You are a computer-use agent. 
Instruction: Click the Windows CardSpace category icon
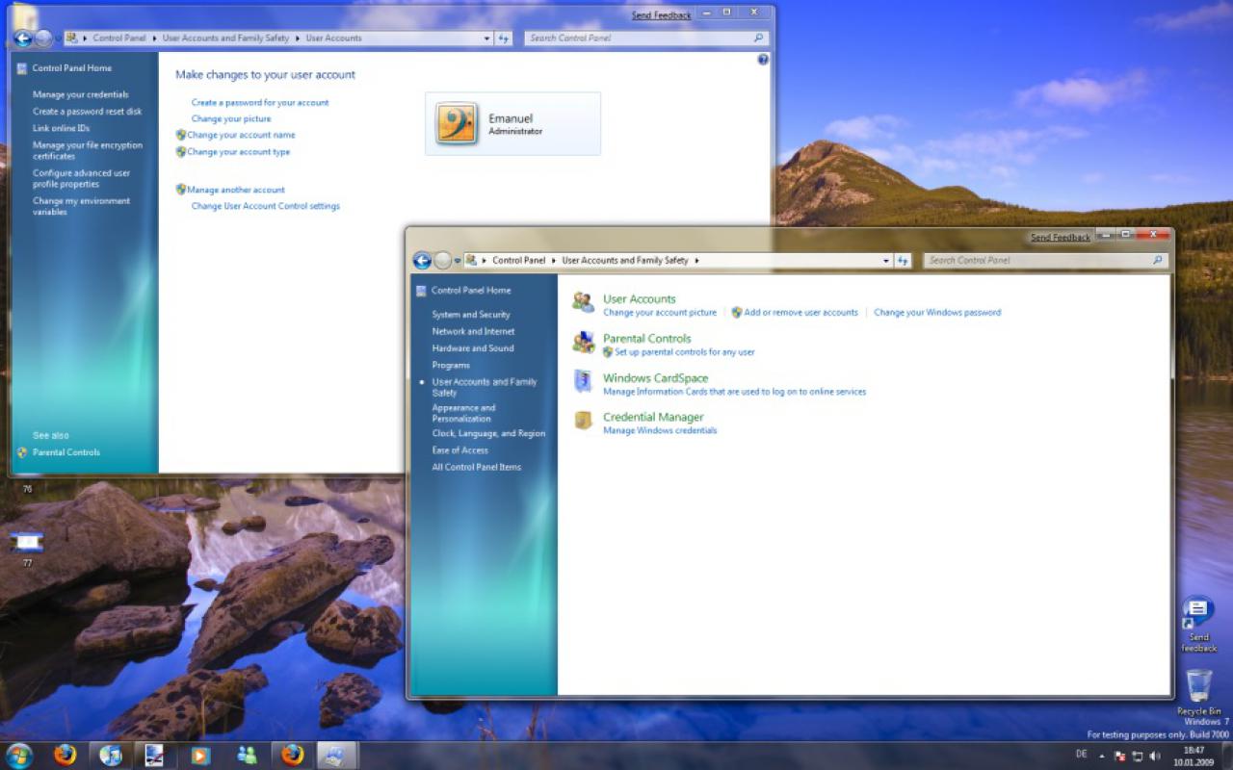[x=583, y=381]
